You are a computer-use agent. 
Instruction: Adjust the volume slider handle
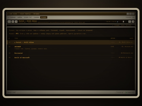[123, 22]
